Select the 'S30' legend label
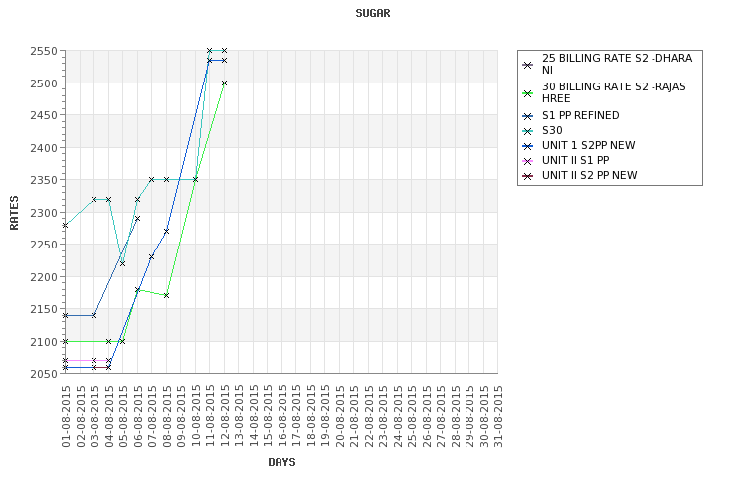This screenshot has height=497, width=746. pos(552,130)
